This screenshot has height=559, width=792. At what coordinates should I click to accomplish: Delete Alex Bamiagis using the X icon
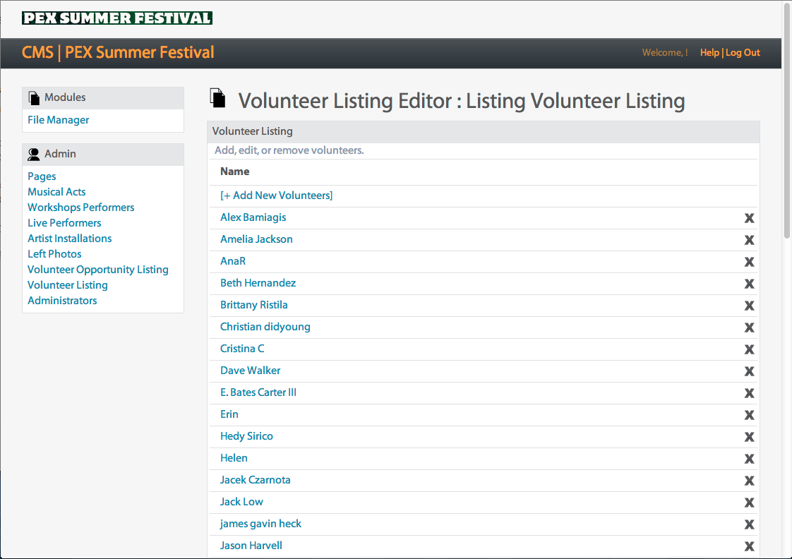pyautogui.click(x=749, y=218)
